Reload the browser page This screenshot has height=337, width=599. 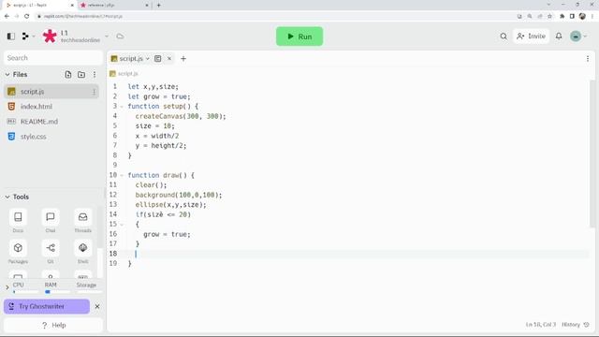pos(27,16)
